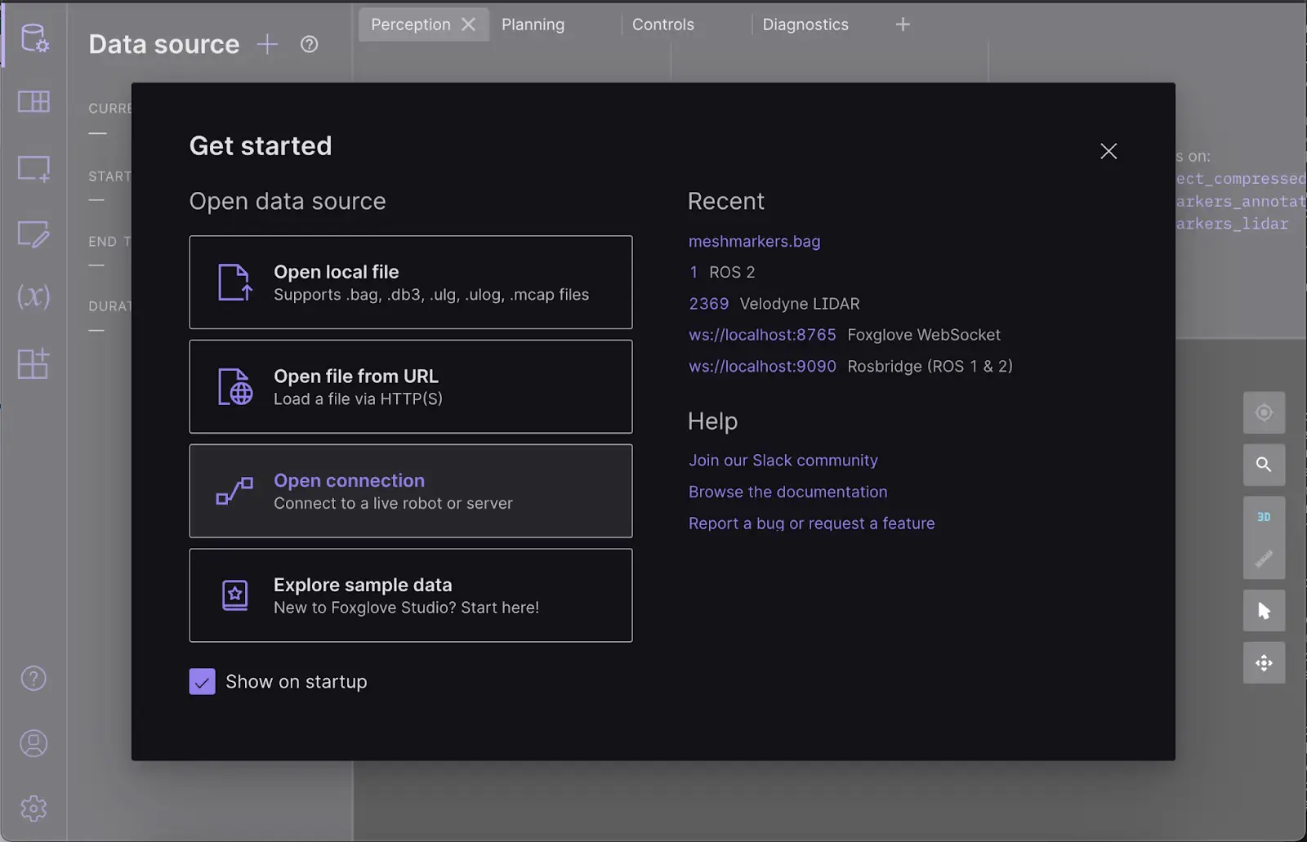Click the pan/move tool icon
The height and width of the screenshot is (842, 1307).
(1264, 662)
